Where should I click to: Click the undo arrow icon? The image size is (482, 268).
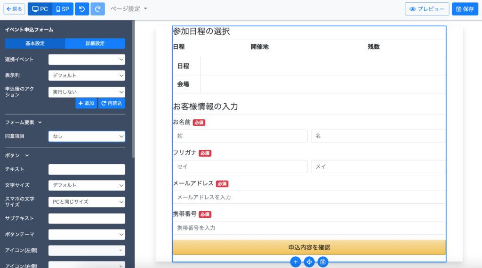(x=82, y=9)
